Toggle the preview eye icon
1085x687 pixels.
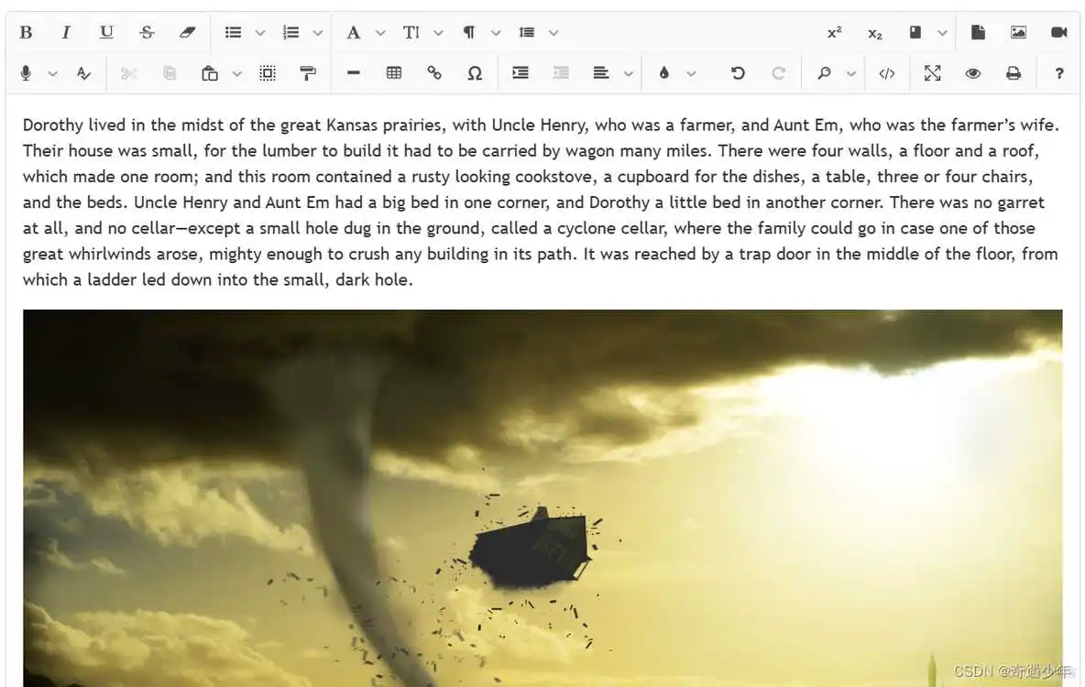(972, 73)
